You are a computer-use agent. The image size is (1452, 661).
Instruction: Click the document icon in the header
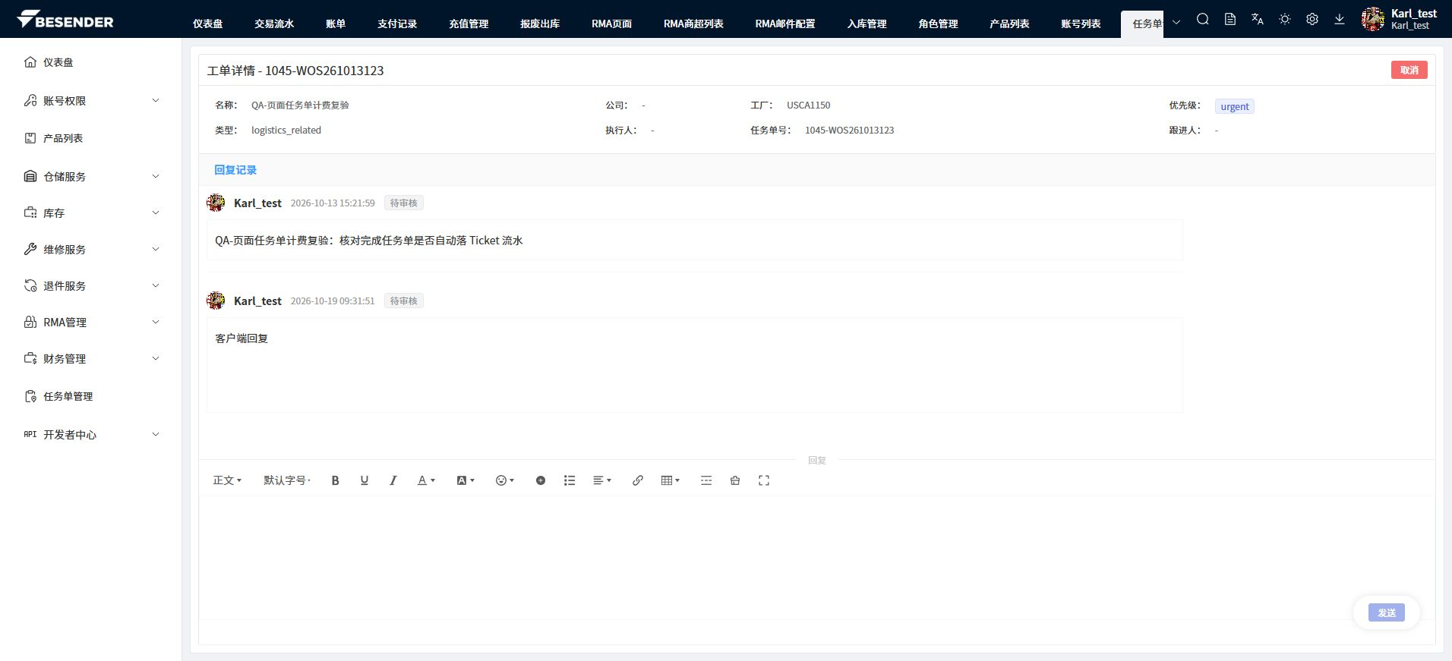click(x=1230, y=19)
